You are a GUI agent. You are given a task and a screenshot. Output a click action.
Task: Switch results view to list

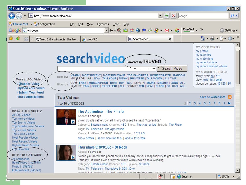212,80
